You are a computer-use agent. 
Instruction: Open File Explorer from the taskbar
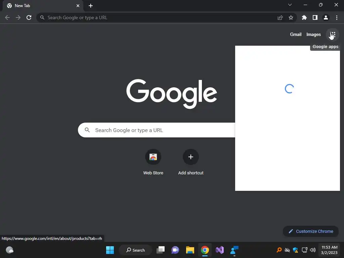[x=190, y=250]
